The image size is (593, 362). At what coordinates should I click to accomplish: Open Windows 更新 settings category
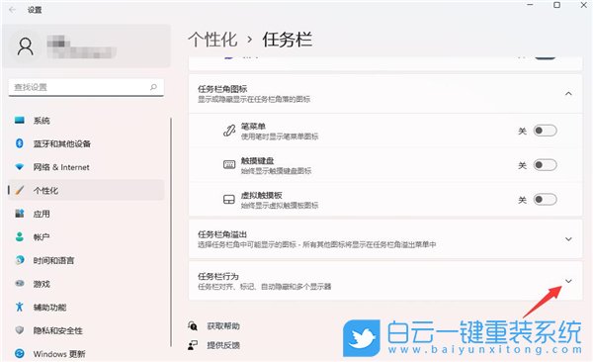pos(86,354)
